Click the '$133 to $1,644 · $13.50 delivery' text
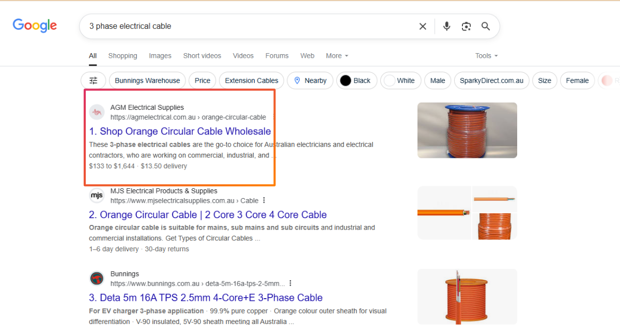 [138, 166]
